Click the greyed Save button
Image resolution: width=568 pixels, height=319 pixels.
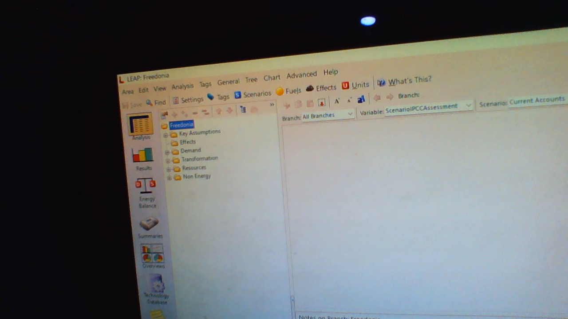132,105
